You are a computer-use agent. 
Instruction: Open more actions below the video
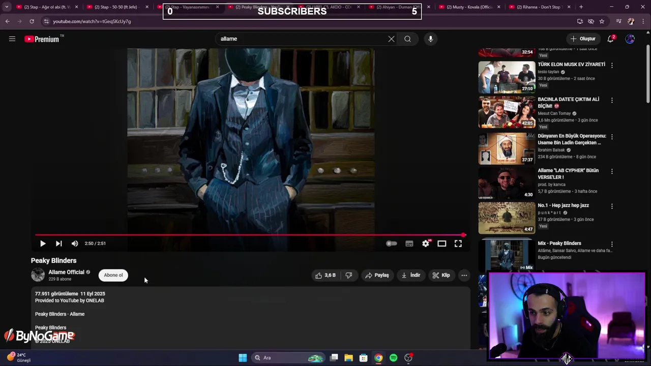(x=464, y=275)
